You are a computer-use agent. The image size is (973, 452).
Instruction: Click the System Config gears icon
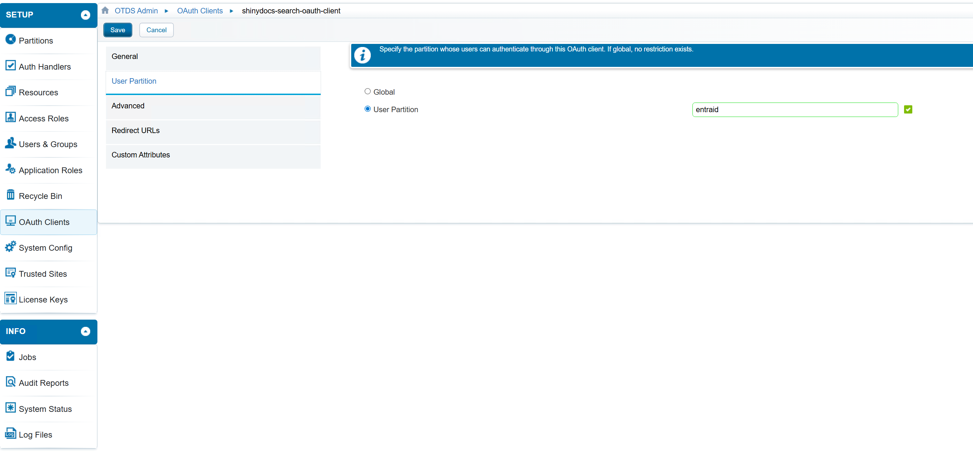pyautogui.click(x=11, y=247)
